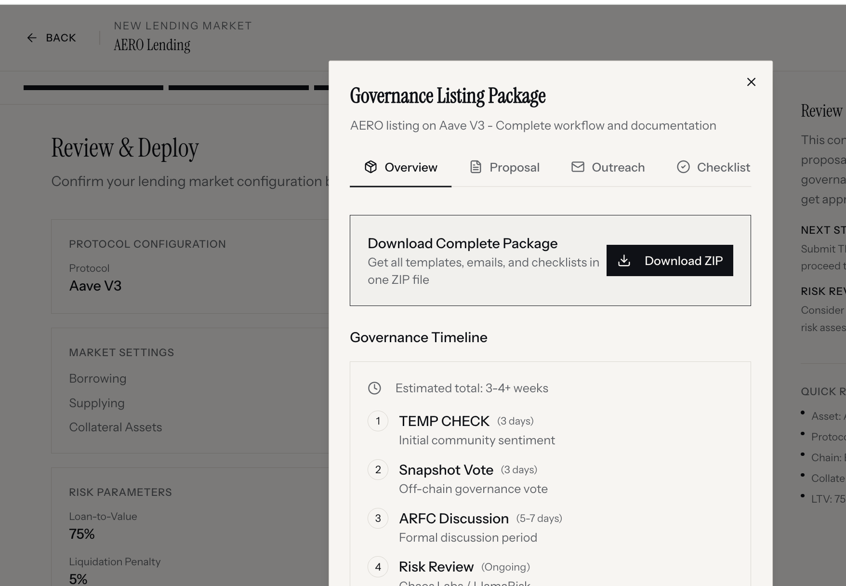Select step 2 circle for Snapshot Vote
The width and height of the screenshot is (846, 586).
[378, 470]
